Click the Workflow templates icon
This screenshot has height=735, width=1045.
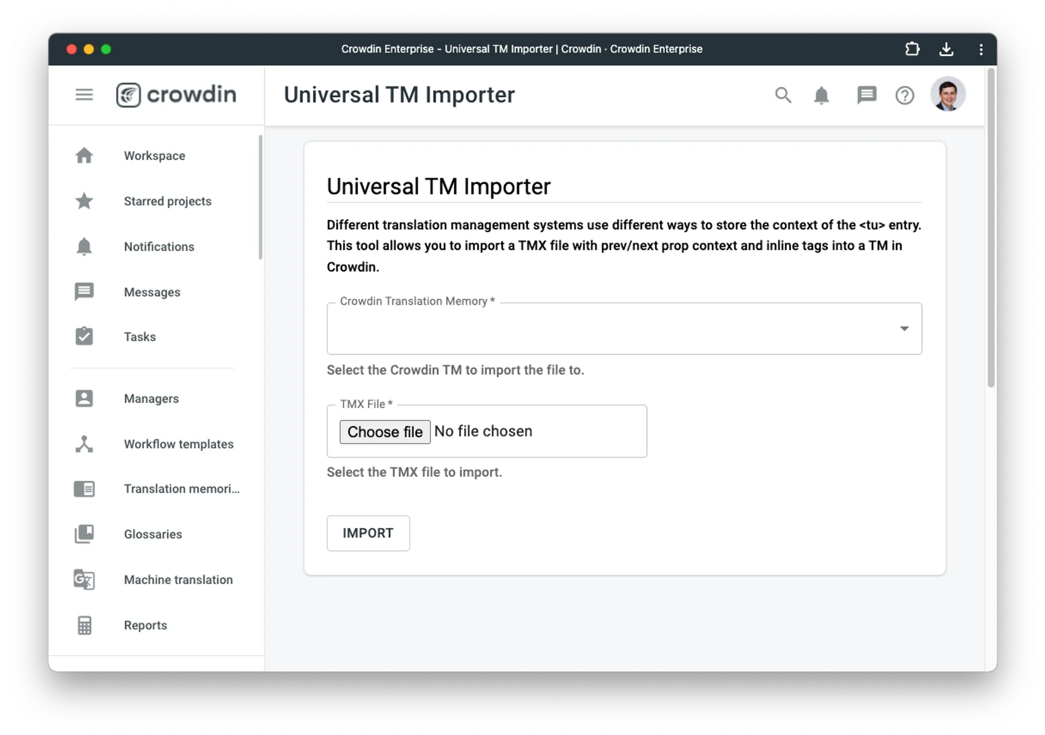[x=84, y=444]
